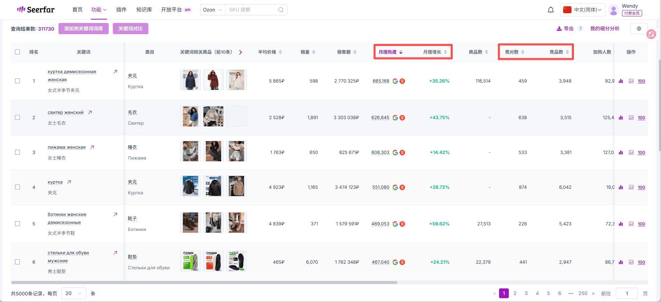The image size is (661, 302).
Task: Check the box for row 4 куртка
Action: 17,187
